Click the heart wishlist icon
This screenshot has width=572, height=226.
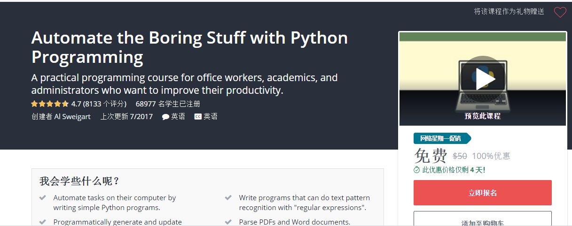(560, 12)
